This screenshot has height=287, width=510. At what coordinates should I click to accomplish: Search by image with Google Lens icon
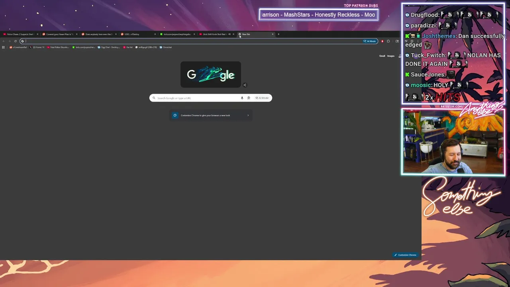[x=249, y=98]
